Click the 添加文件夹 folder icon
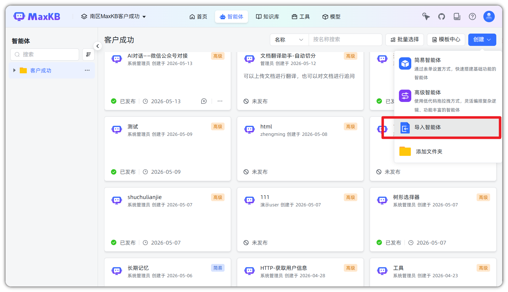This screenshot has width=508, height=292. click(405, 151)
